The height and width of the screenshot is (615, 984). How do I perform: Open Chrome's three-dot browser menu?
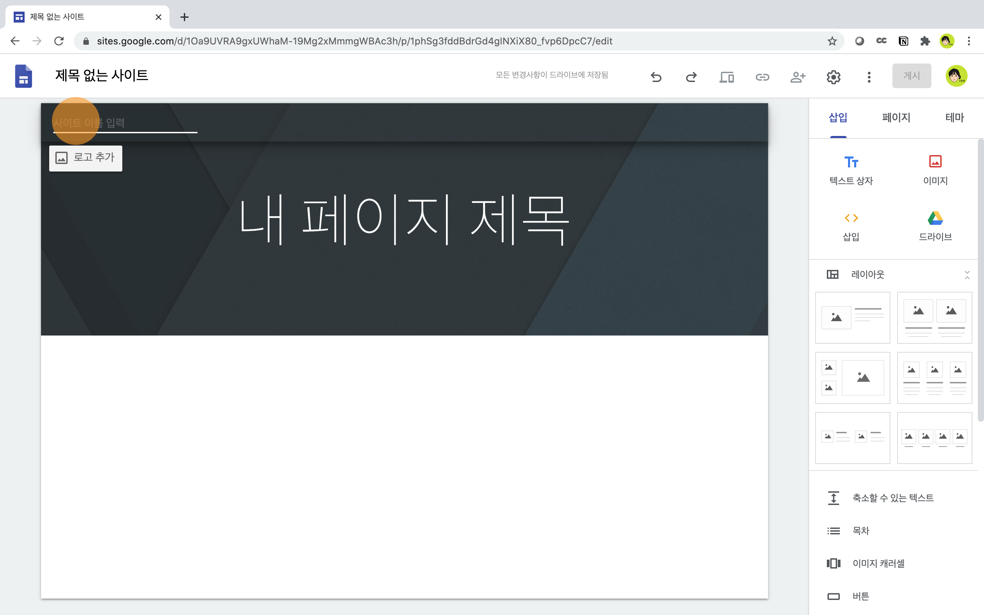(969, 41)
